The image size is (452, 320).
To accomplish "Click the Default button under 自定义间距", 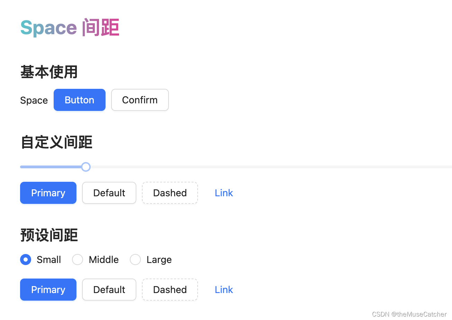I will (x=109, y=193).
